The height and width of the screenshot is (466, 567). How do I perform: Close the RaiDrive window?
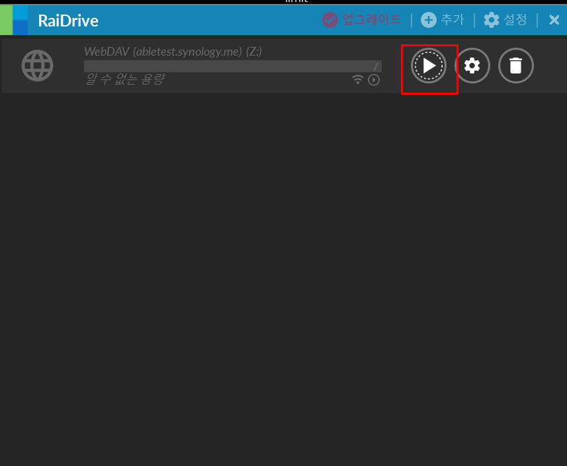point(554,20)
